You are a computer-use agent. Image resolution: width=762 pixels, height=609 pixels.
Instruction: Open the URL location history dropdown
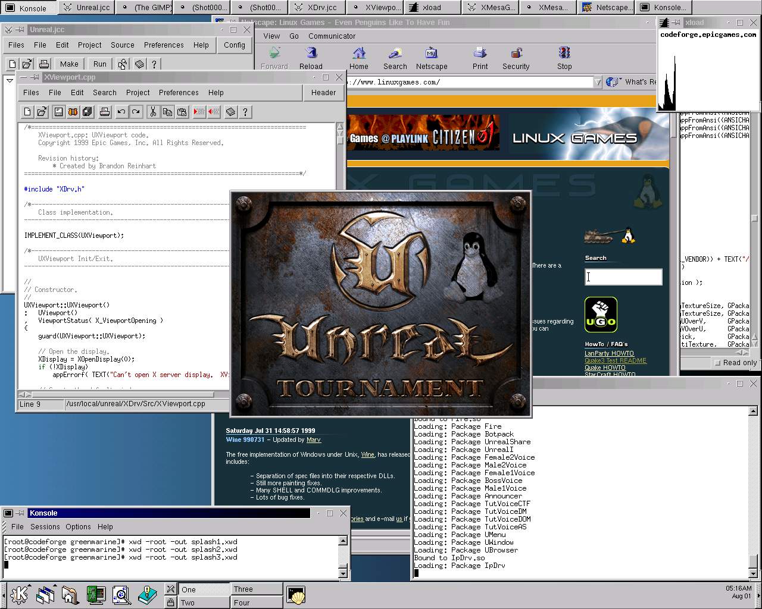pos(598,83)
